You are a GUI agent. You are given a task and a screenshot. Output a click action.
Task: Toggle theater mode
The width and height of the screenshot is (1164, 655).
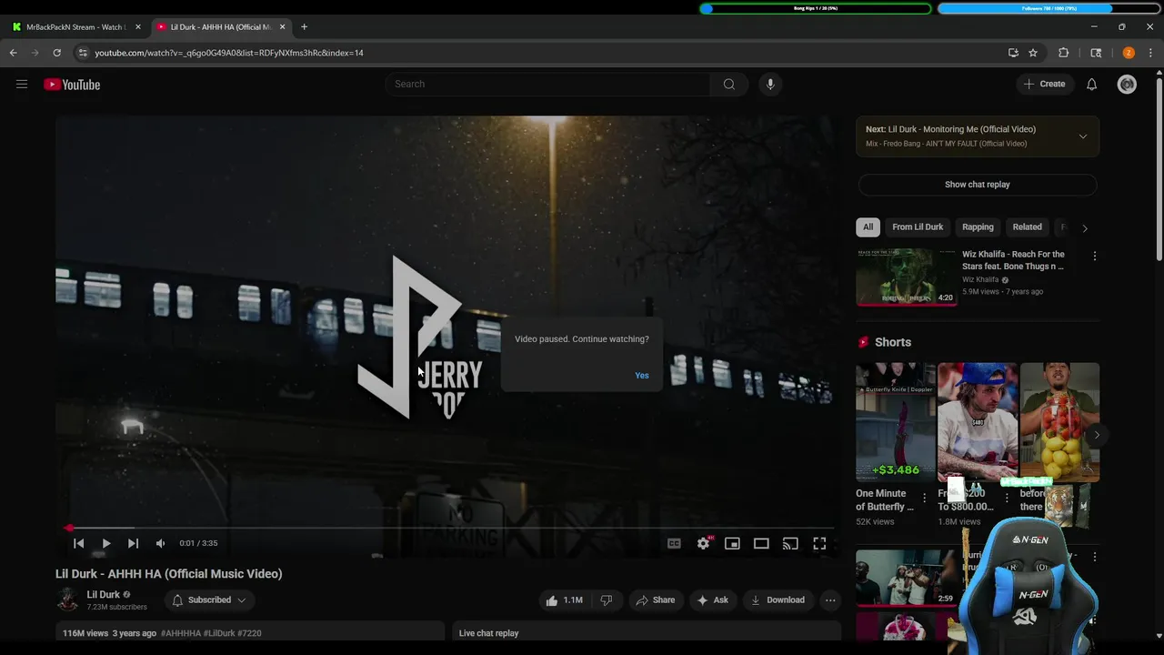click(761, 543)
